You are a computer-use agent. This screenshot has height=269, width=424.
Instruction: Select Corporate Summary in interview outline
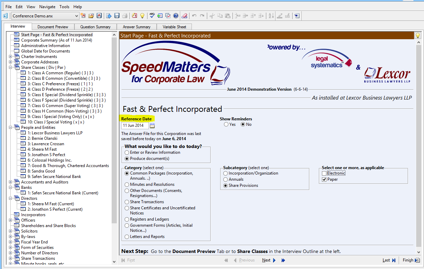(56, 40)
